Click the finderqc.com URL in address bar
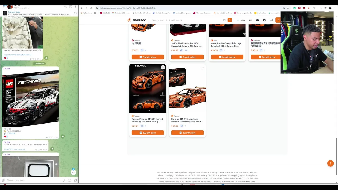 (x=128, y=8)
